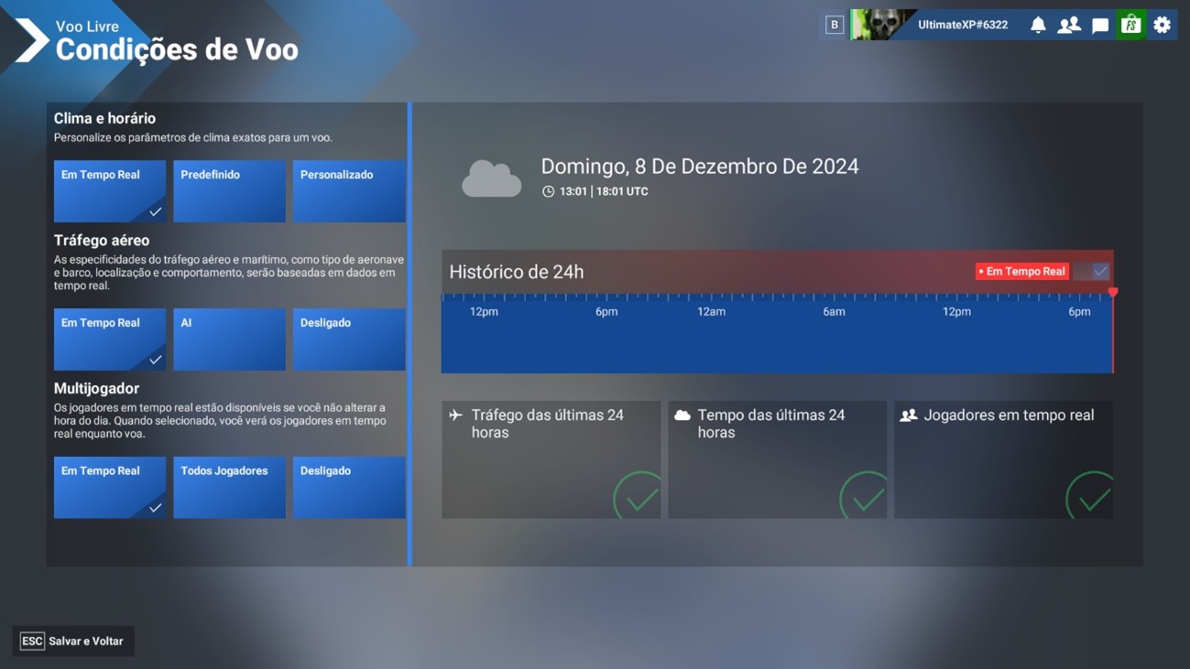Click the red timeline marker at current time
This screenshot has width=1190, height=669.
[x=1113, y=293]
